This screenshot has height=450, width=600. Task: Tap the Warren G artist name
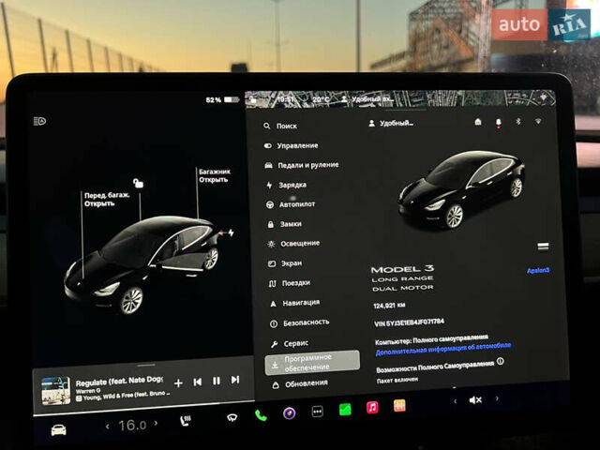(x=88, y=391)
